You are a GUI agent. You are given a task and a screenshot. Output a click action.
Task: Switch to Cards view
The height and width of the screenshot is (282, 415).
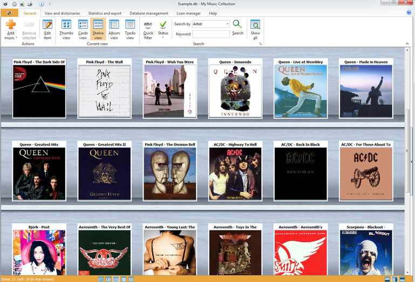[83, 29]
